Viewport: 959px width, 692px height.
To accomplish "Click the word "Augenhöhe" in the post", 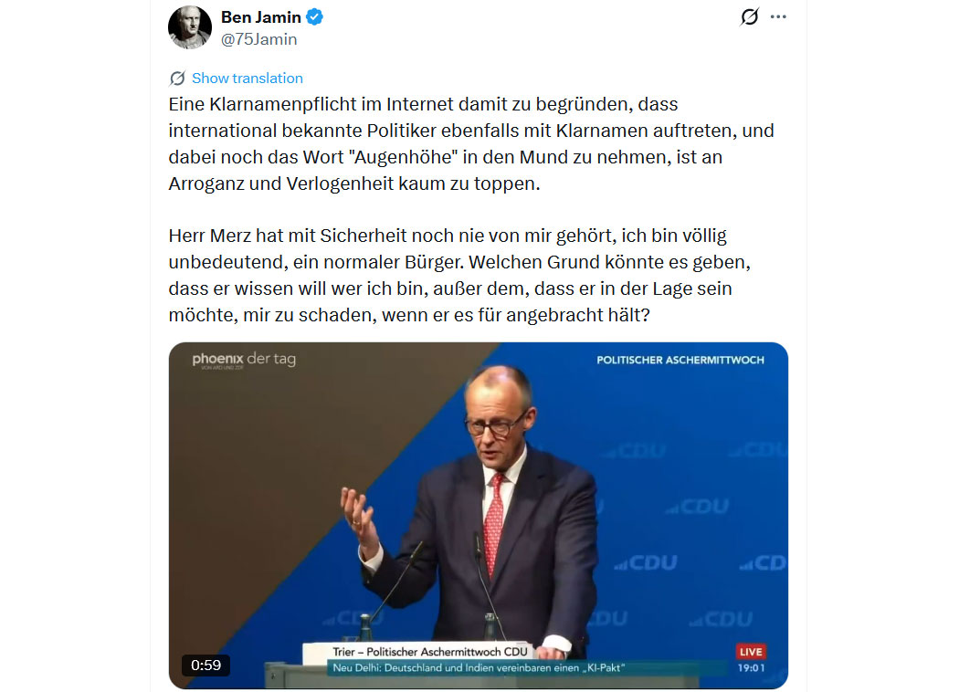I will tap(403, 157).
